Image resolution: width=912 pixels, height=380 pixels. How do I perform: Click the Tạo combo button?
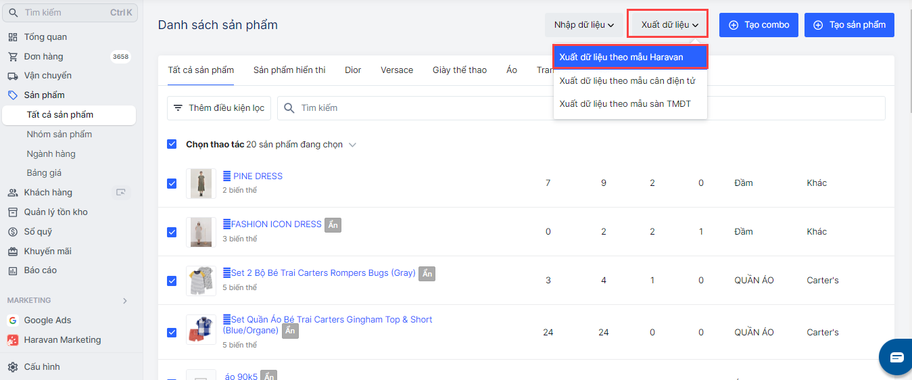coord(759,25)
